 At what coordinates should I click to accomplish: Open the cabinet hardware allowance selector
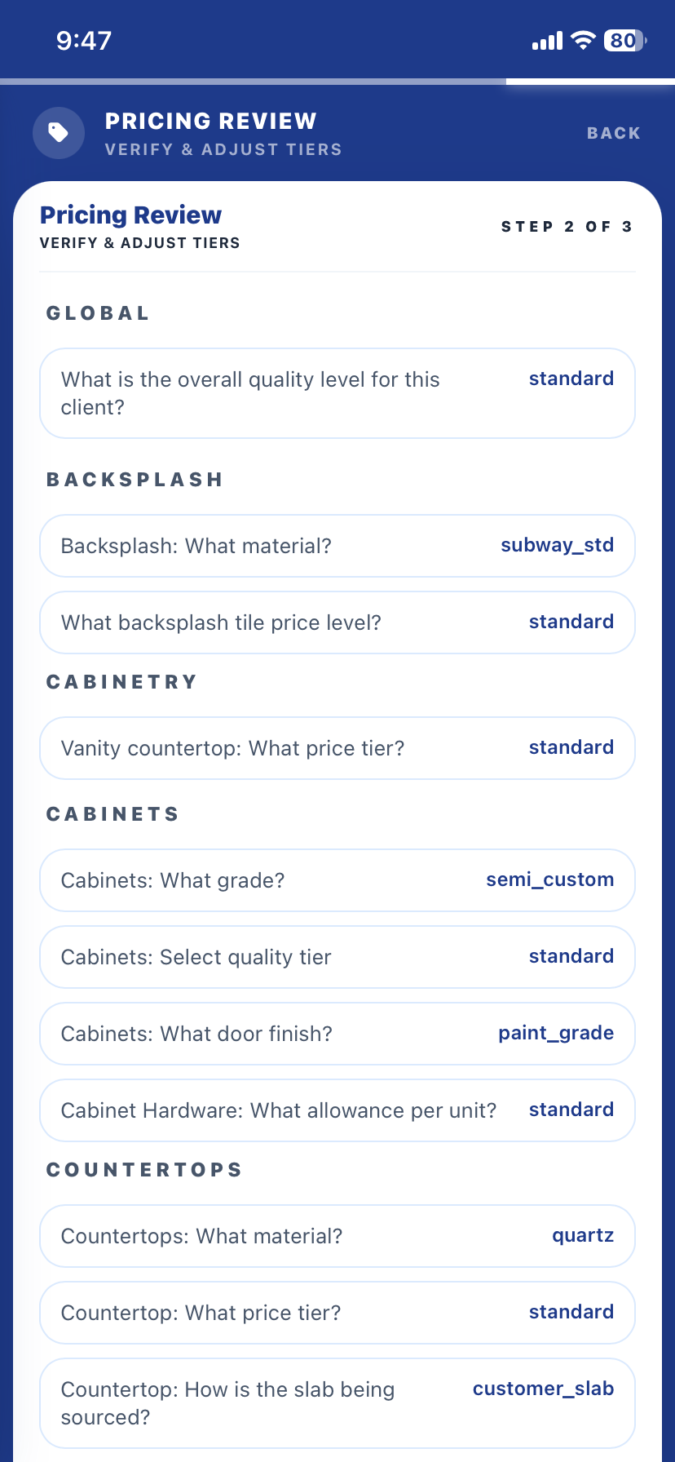(x=337, y=1110)
